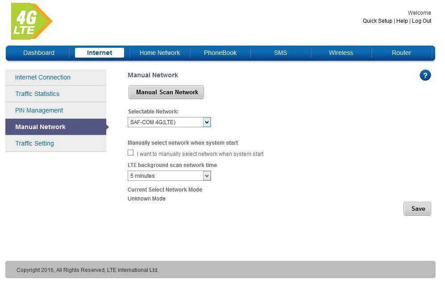The width and height of the screenshot is (445, 284).
Task: Open the LTE background scan time dropdown
Action: [169, 176]
